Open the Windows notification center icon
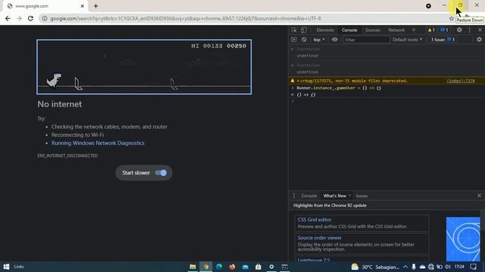The width and height of the screenshot is (485, 272). [473, 267]
